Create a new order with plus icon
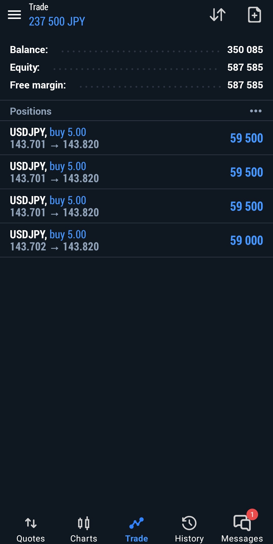 tap(254, 15)
